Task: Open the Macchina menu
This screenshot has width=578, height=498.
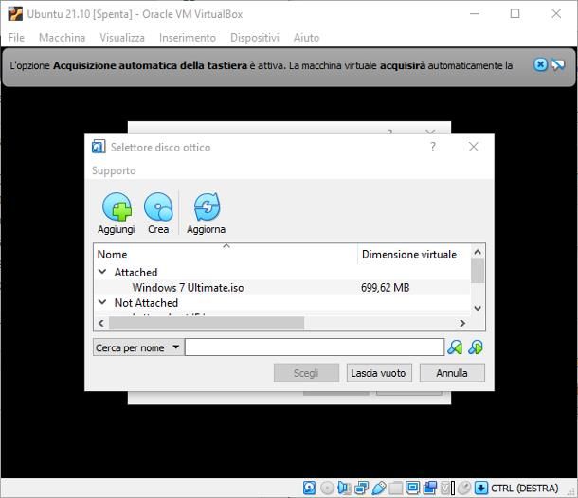Action: 62,38
